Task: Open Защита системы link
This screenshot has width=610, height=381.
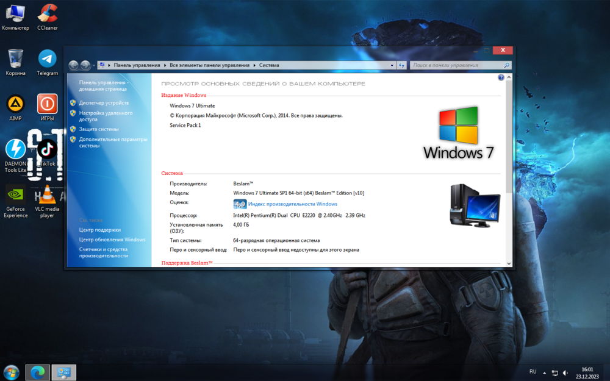Action: tap(99, 129)
